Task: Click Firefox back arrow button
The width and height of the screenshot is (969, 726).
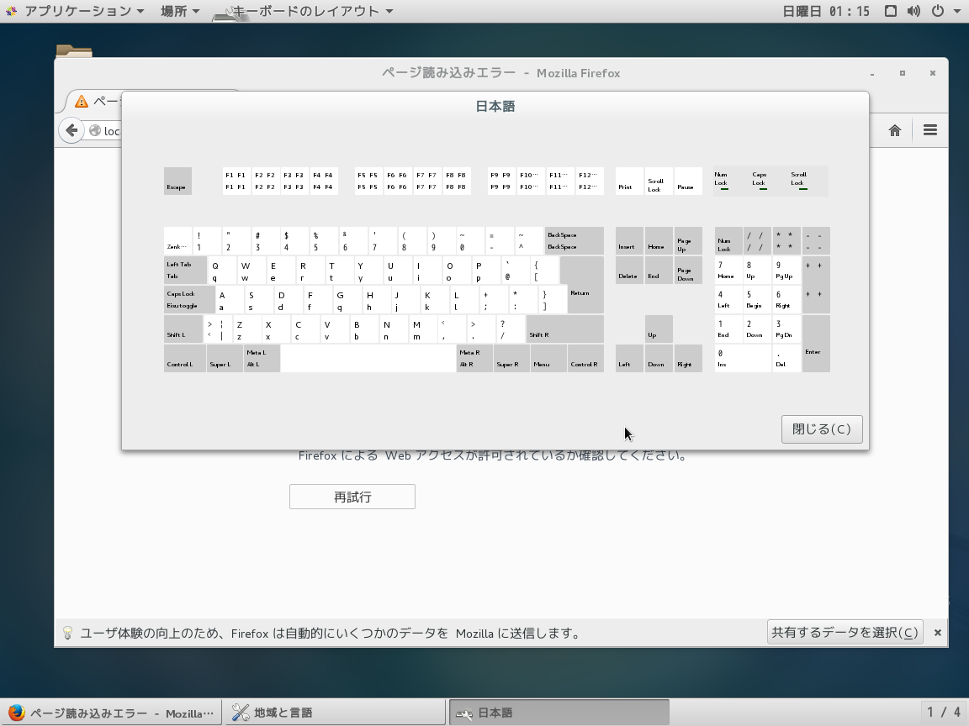Action: click(71, 130)
